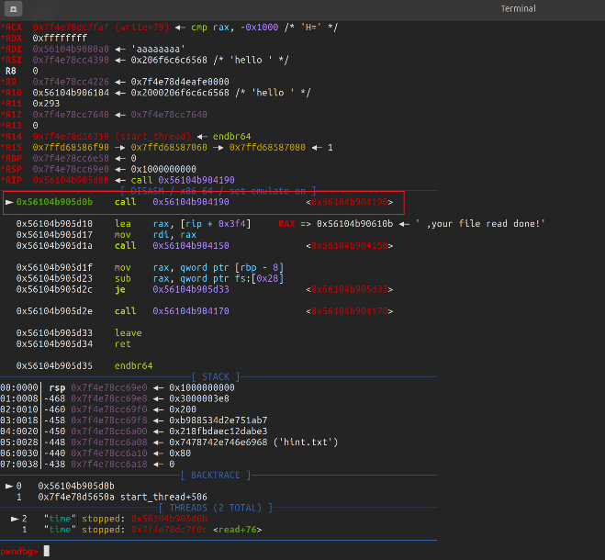Click the call target 0x56104b904150

191,246
